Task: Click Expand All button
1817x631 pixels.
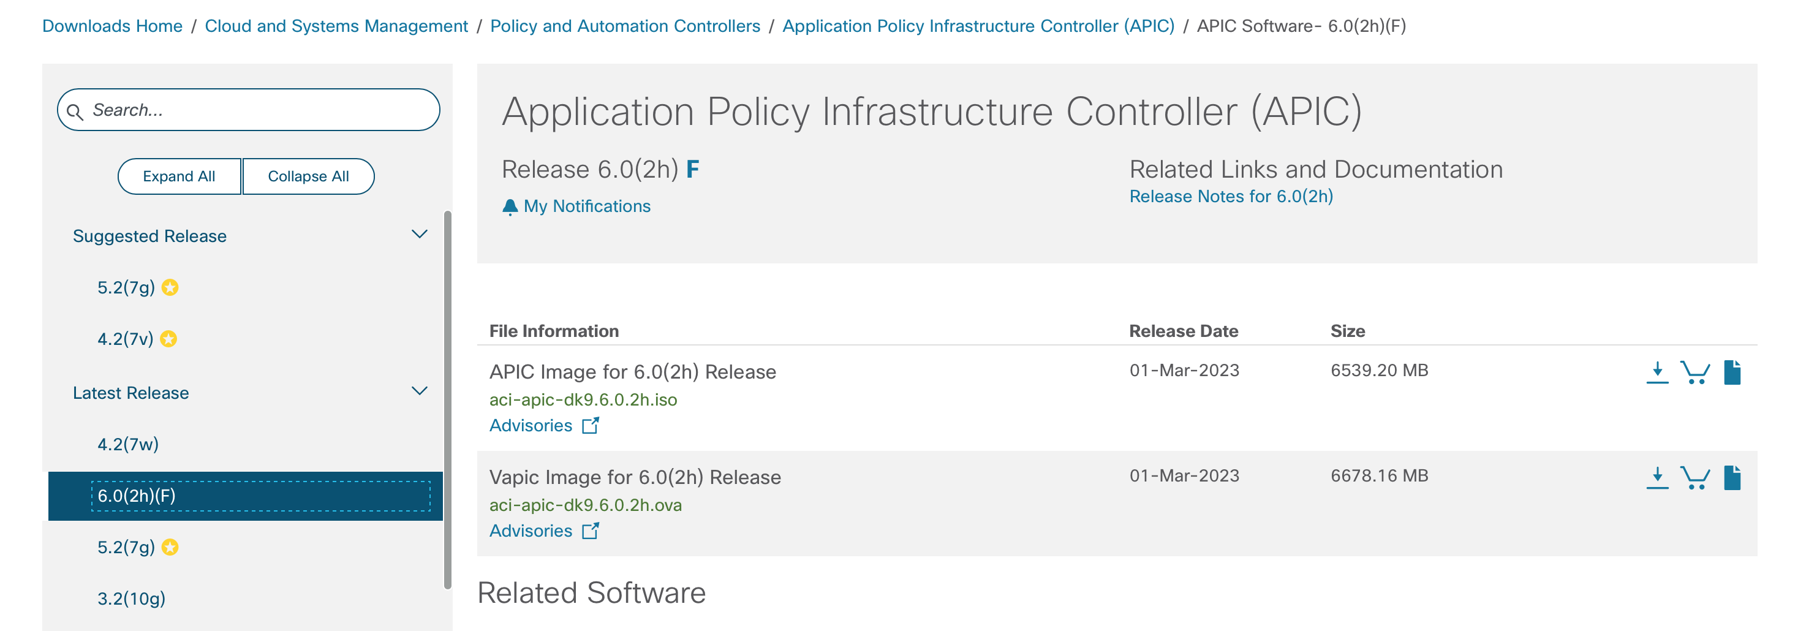Action: click(179, 176)
